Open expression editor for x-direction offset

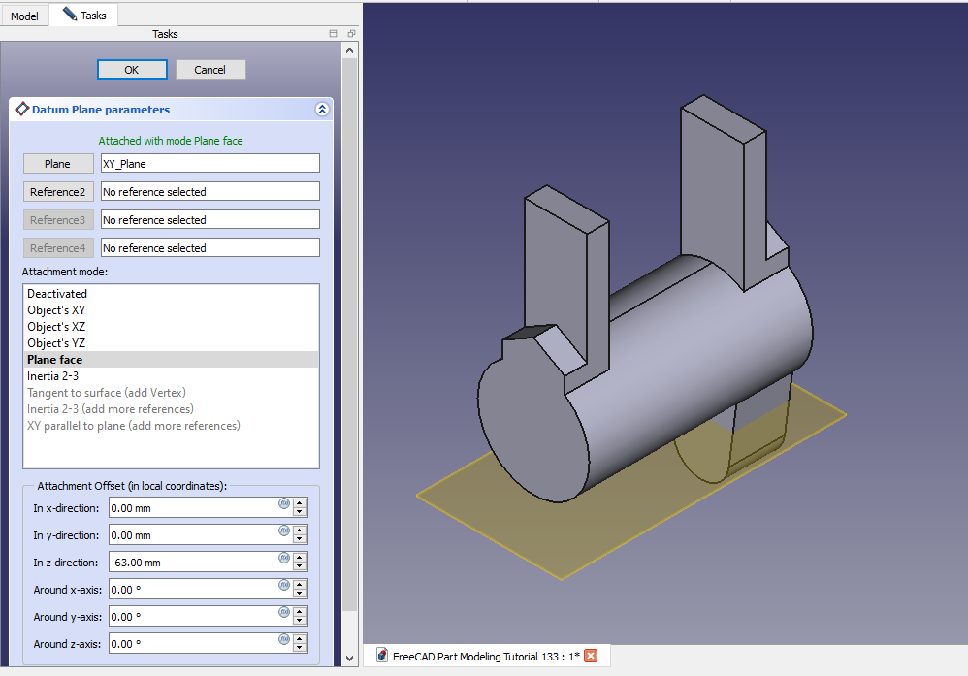[x=284, y=503]
